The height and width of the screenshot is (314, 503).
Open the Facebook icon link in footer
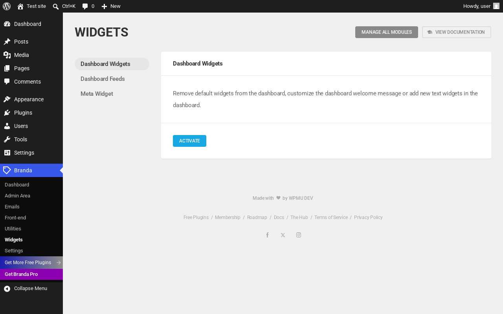[x=267, y=235]
